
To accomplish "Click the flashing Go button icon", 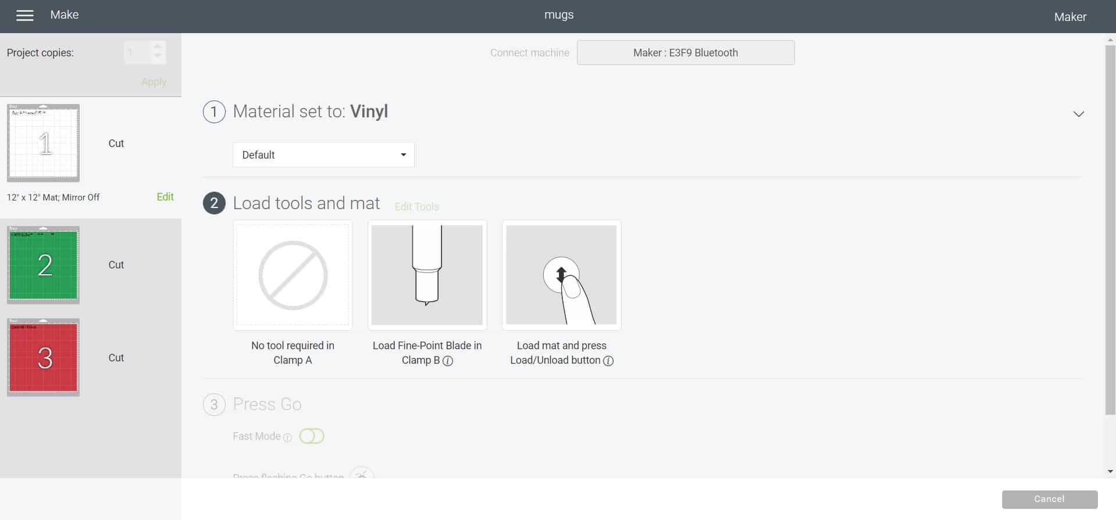I will click(362, 473).
